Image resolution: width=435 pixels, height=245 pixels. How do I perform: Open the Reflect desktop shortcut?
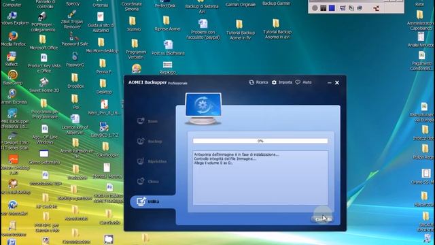pyautogui.click(x=11, y=59)
